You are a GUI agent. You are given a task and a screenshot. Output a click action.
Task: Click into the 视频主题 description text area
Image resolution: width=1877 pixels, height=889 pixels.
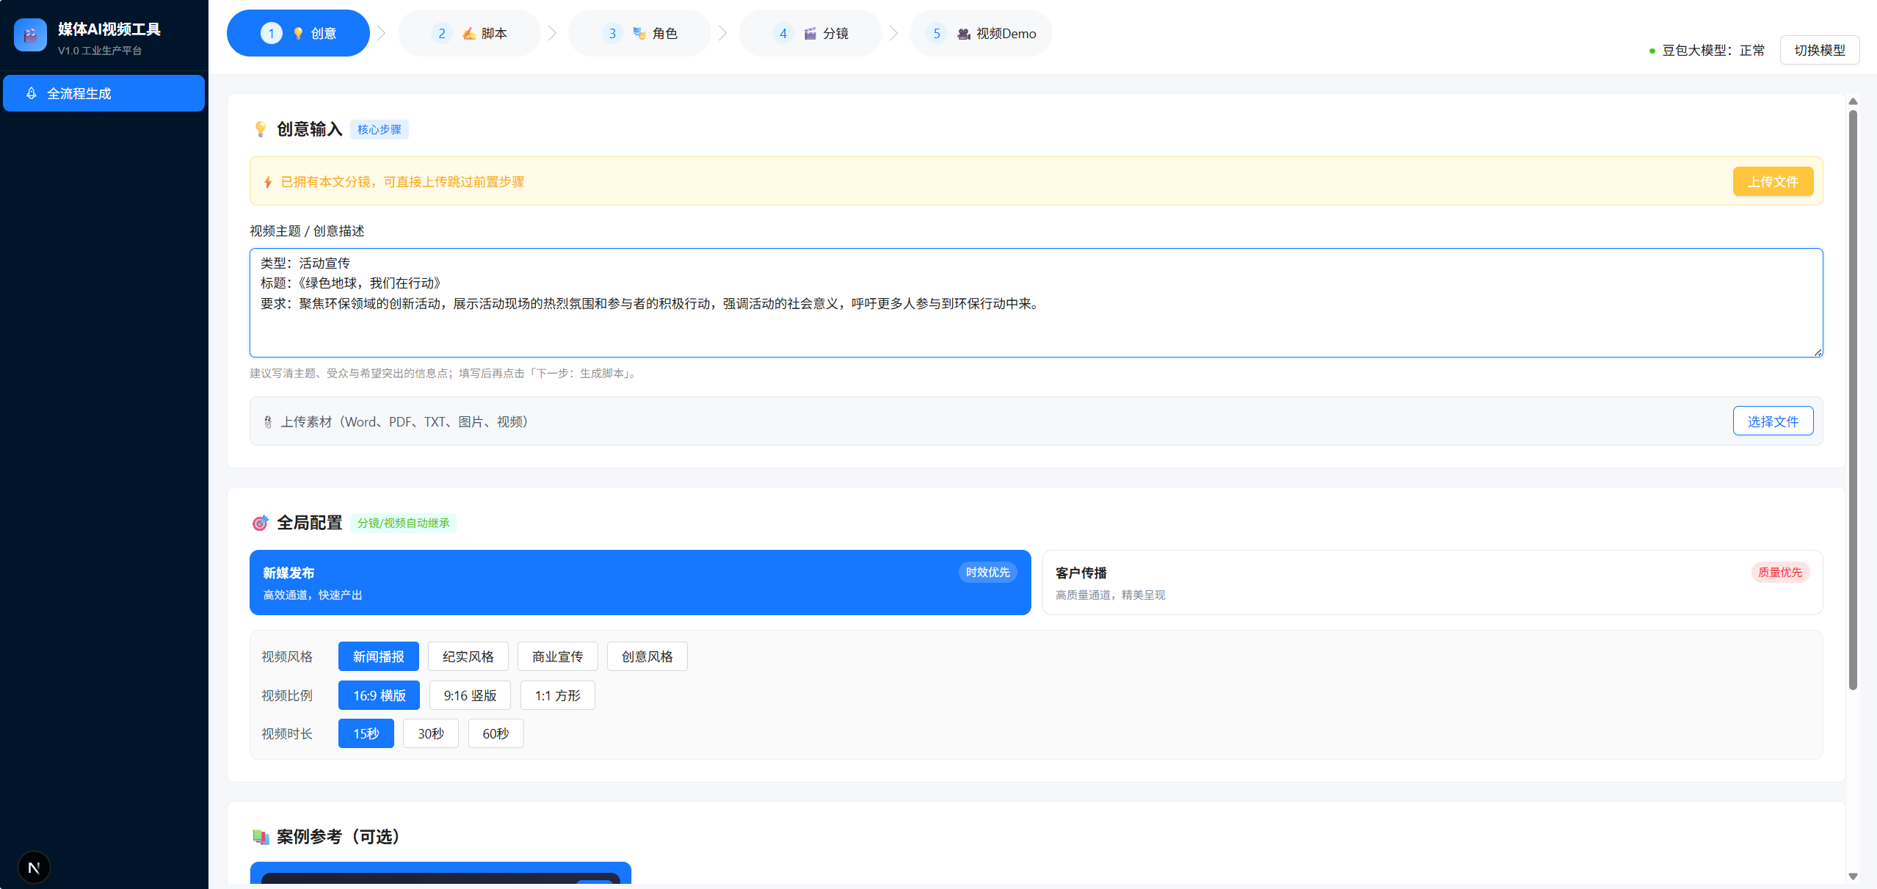click(x=1035, y=323)
